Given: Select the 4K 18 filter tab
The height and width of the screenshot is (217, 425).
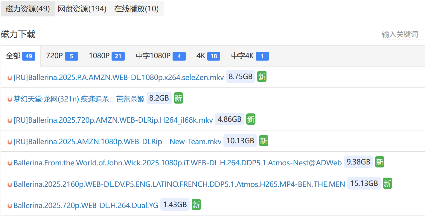Looking at the screenshot, I should click(x=208, y=56).
